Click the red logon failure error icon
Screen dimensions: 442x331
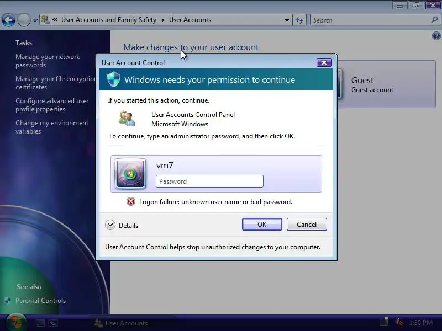coord(131,201)
